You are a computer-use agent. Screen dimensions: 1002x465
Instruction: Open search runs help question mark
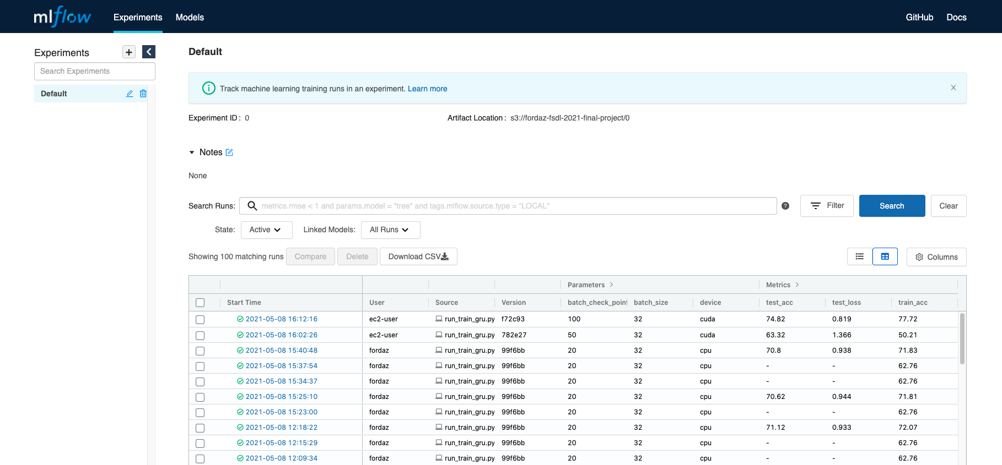(x=785, y=206)
